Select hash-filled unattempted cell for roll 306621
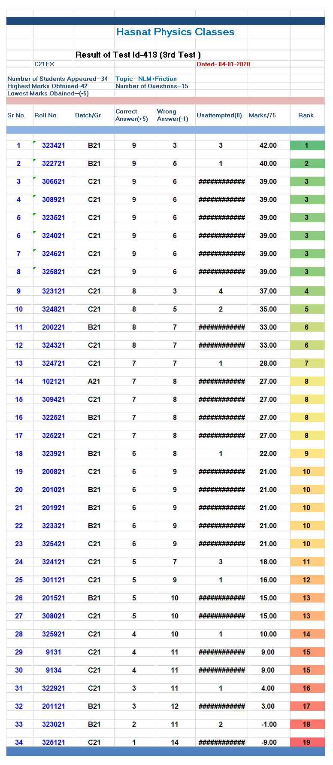This screenshot has width=333, height=765. pyautogui.click(x=221, y=181)
